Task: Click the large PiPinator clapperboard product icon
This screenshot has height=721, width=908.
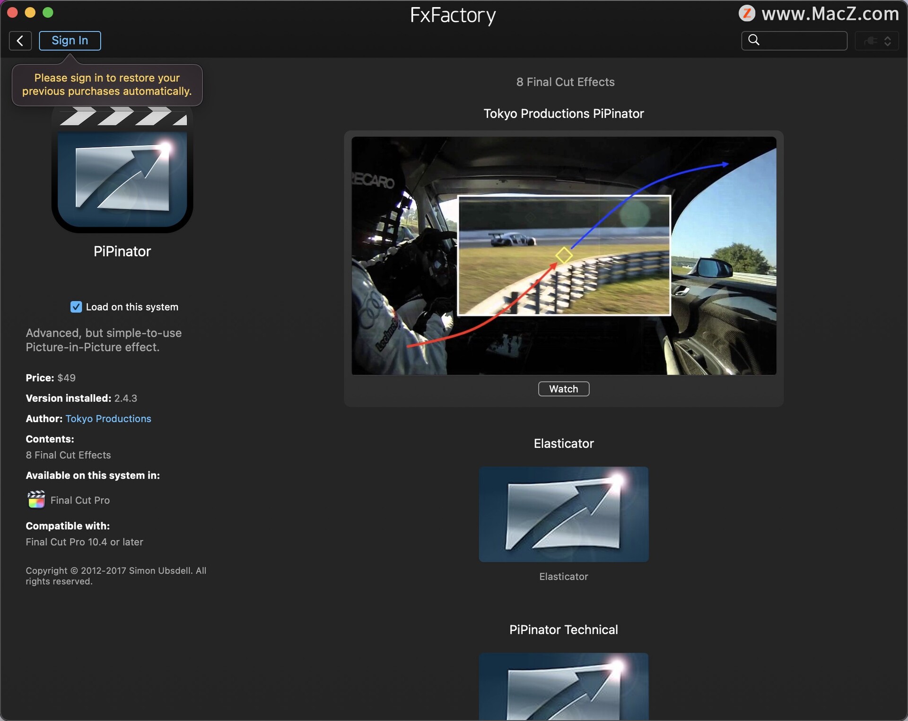Action: point(122,171)
